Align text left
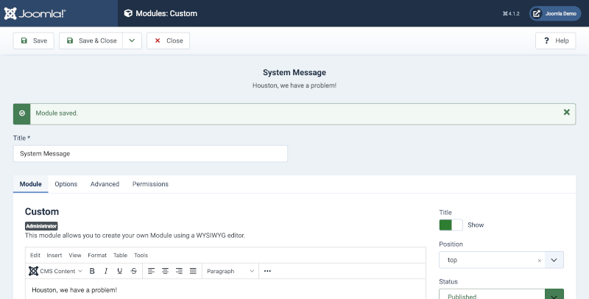This screenshot has height=299, width=589. (x=151, y=271)
